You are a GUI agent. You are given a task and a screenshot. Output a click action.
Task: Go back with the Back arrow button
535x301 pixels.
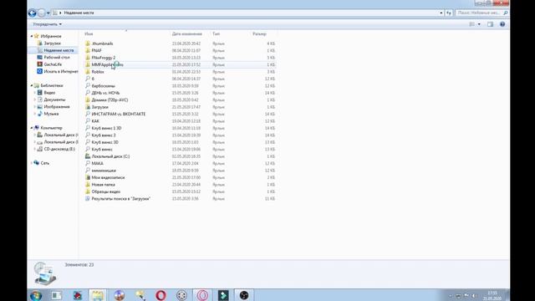pos(32,13)
